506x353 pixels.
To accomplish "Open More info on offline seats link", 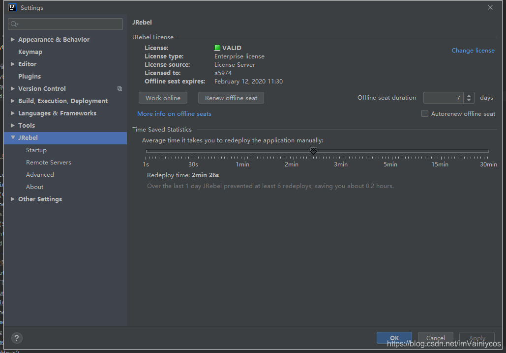I will pyautogui.click(x=174, y=114).
